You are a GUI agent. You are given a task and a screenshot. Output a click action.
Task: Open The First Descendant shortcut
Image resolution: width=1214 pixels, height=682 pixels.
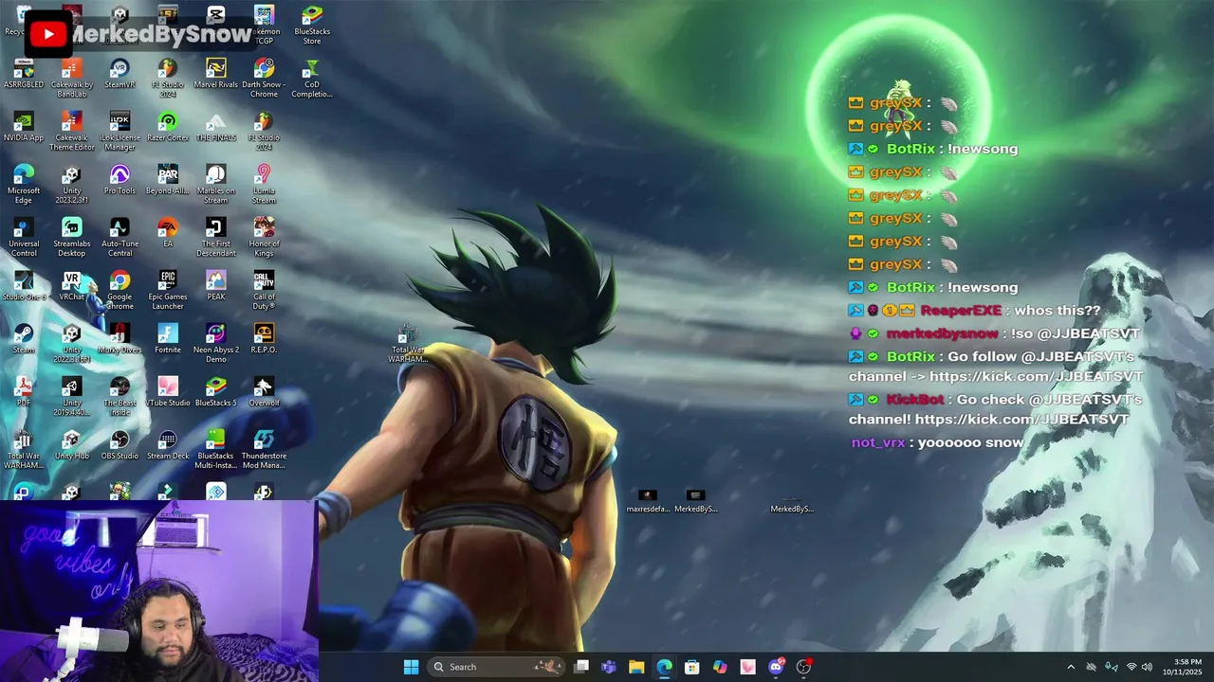pyautogui.click(x=215, y=237)
